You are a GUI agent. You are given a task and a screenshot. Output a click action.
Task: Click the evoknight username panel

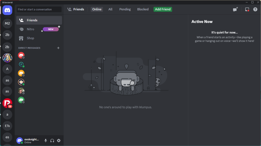(32, 141)
